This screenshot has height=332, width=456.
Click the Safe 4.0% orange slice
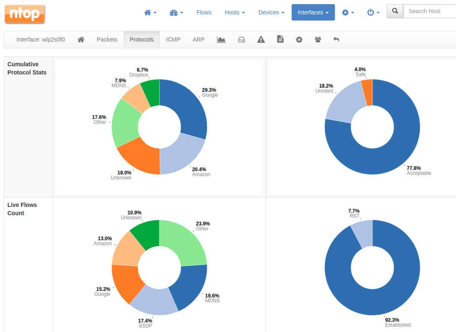367,93
